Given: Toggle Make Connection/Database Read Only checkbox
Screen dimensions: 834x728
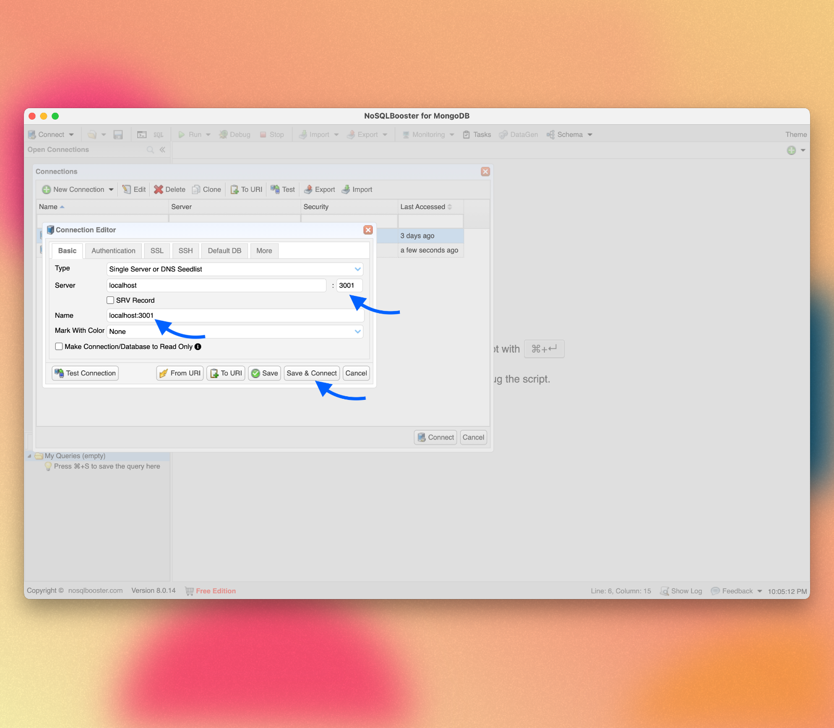Looking at the screenshot, I should pos(59,347).
